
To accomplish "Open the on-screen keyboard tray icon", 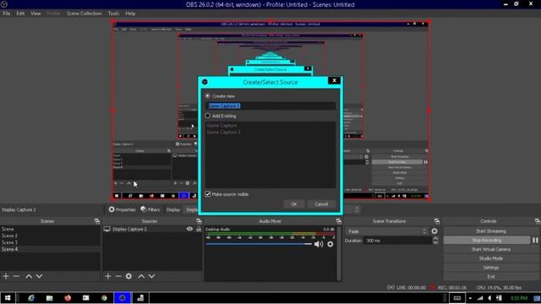I will (x=457, y=298).
